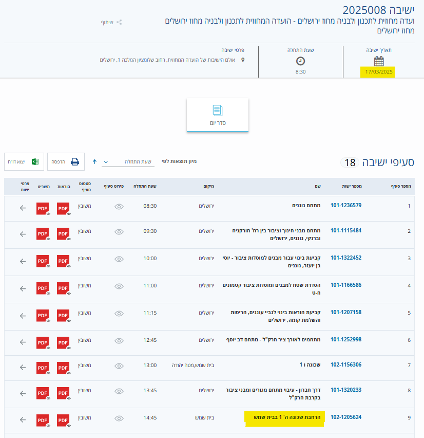Open הוראות PDF for plan 101-1322452
Image resolution: width=424 pixels, height=438 pixels.
point(63,261)
